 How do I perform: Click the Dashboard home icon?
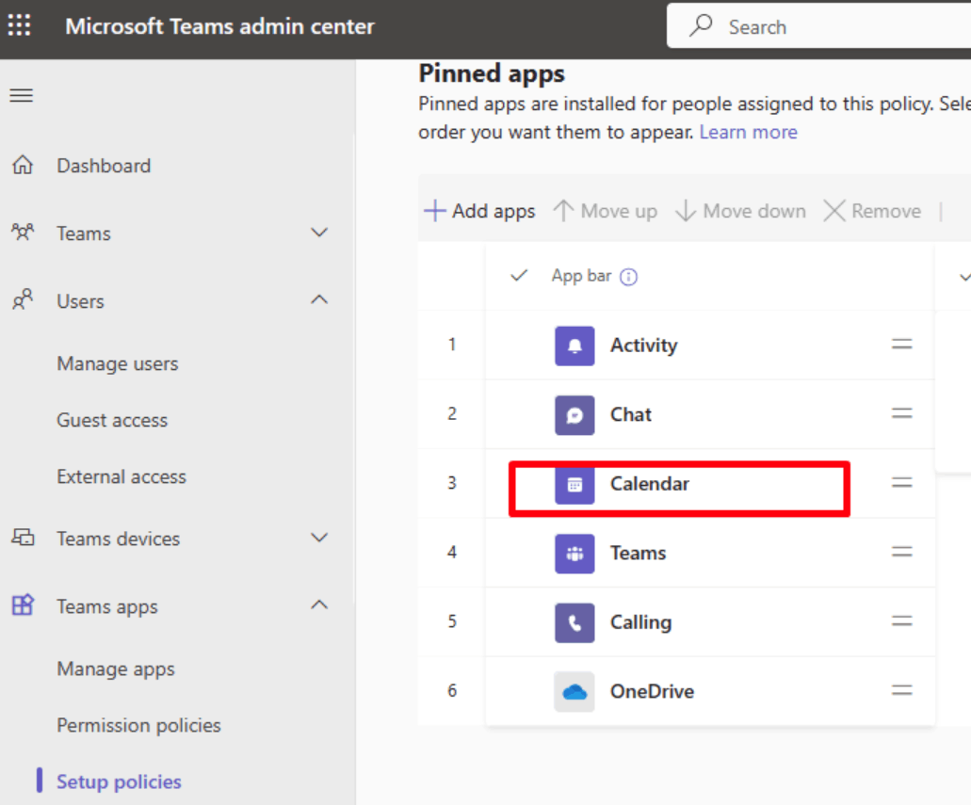pos(23,166)
